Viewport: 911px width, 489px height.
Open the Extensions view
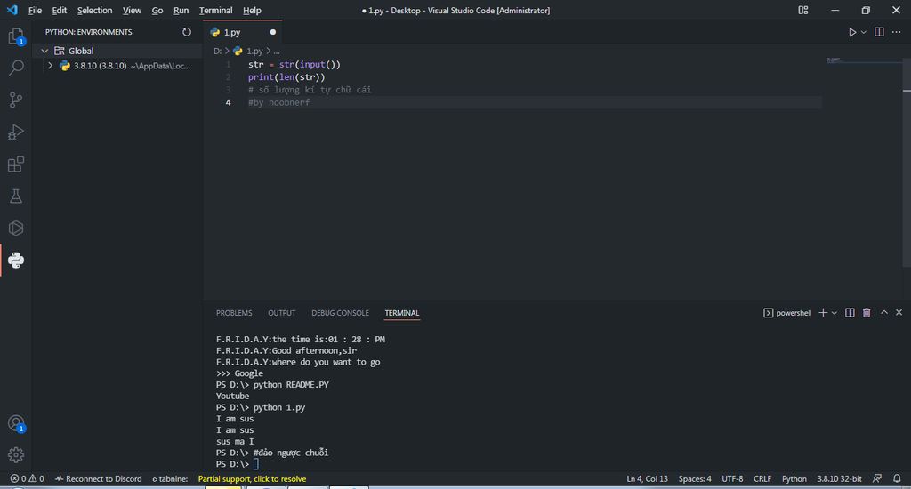tap(16, 164)
